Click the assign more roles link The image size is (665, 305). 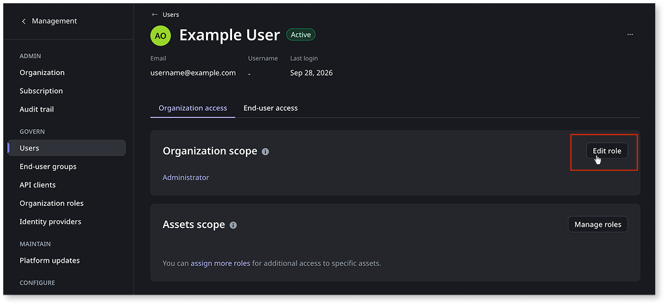tap(220, 263)
